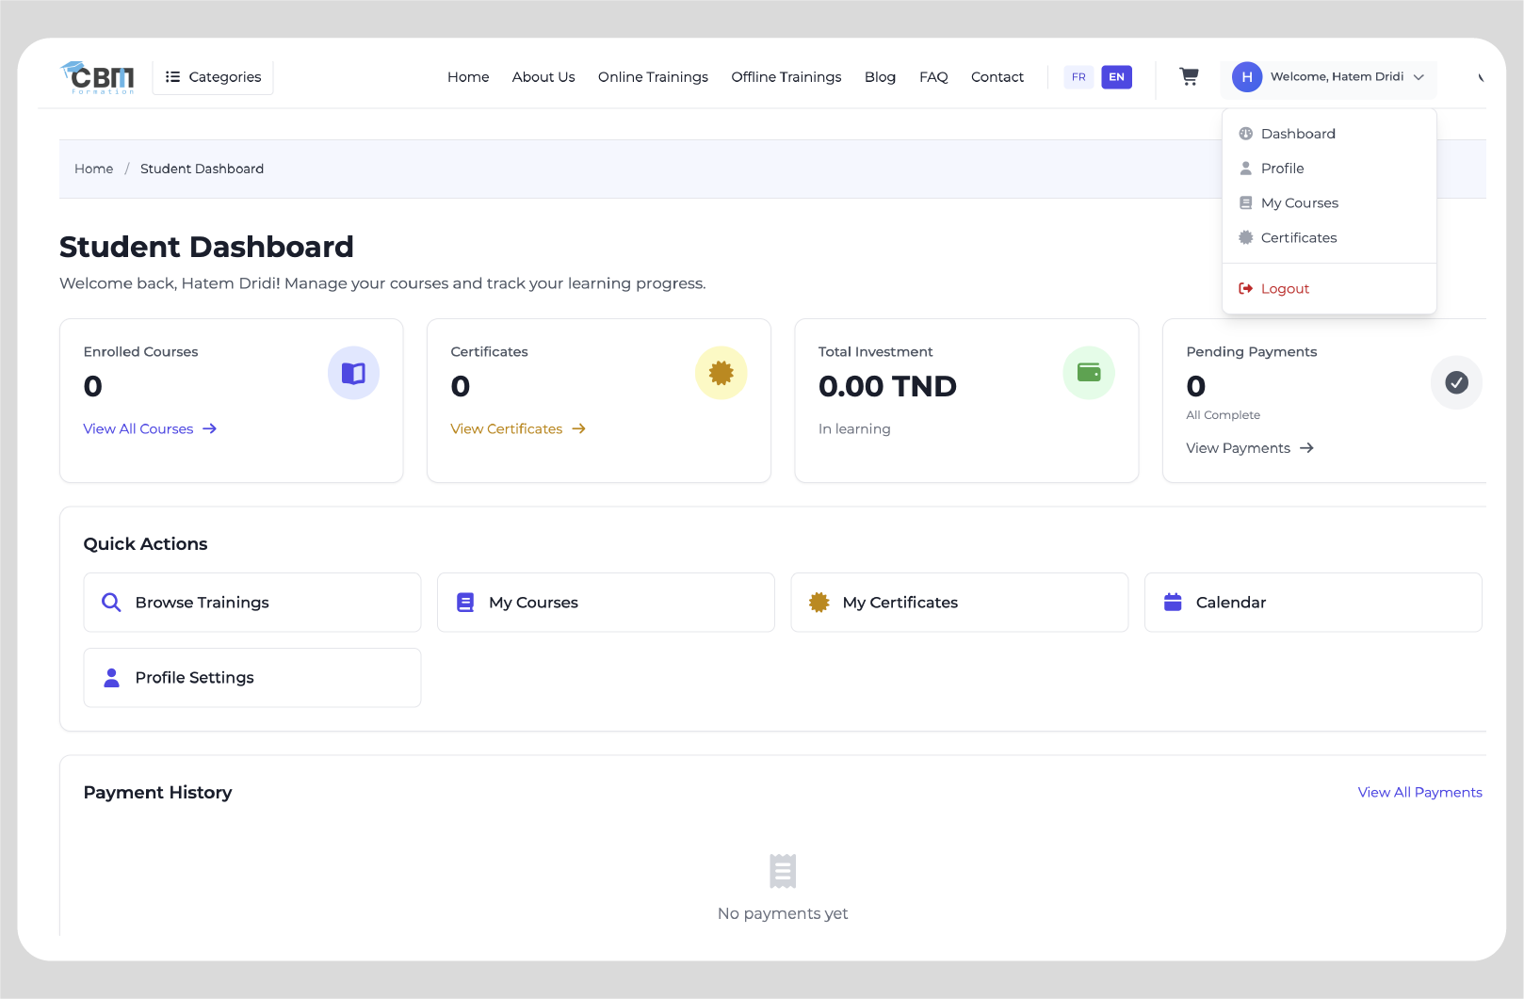Screen dimensions: 1524x999
Task: Click the CBM Formation logo
Action: [98, 77]
